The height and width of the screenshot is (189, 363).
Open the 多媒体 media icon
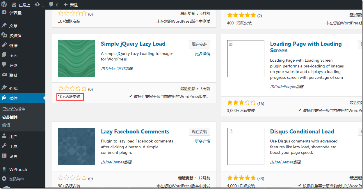4,35
